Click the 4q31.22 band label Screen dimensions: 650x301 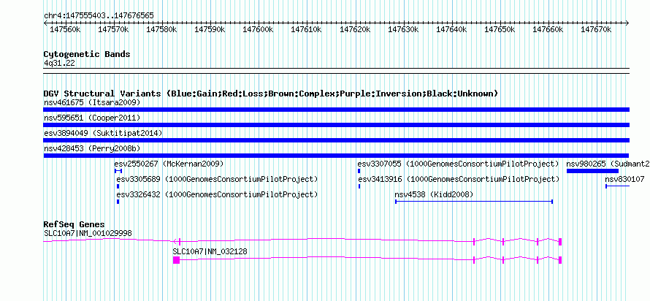59,63
